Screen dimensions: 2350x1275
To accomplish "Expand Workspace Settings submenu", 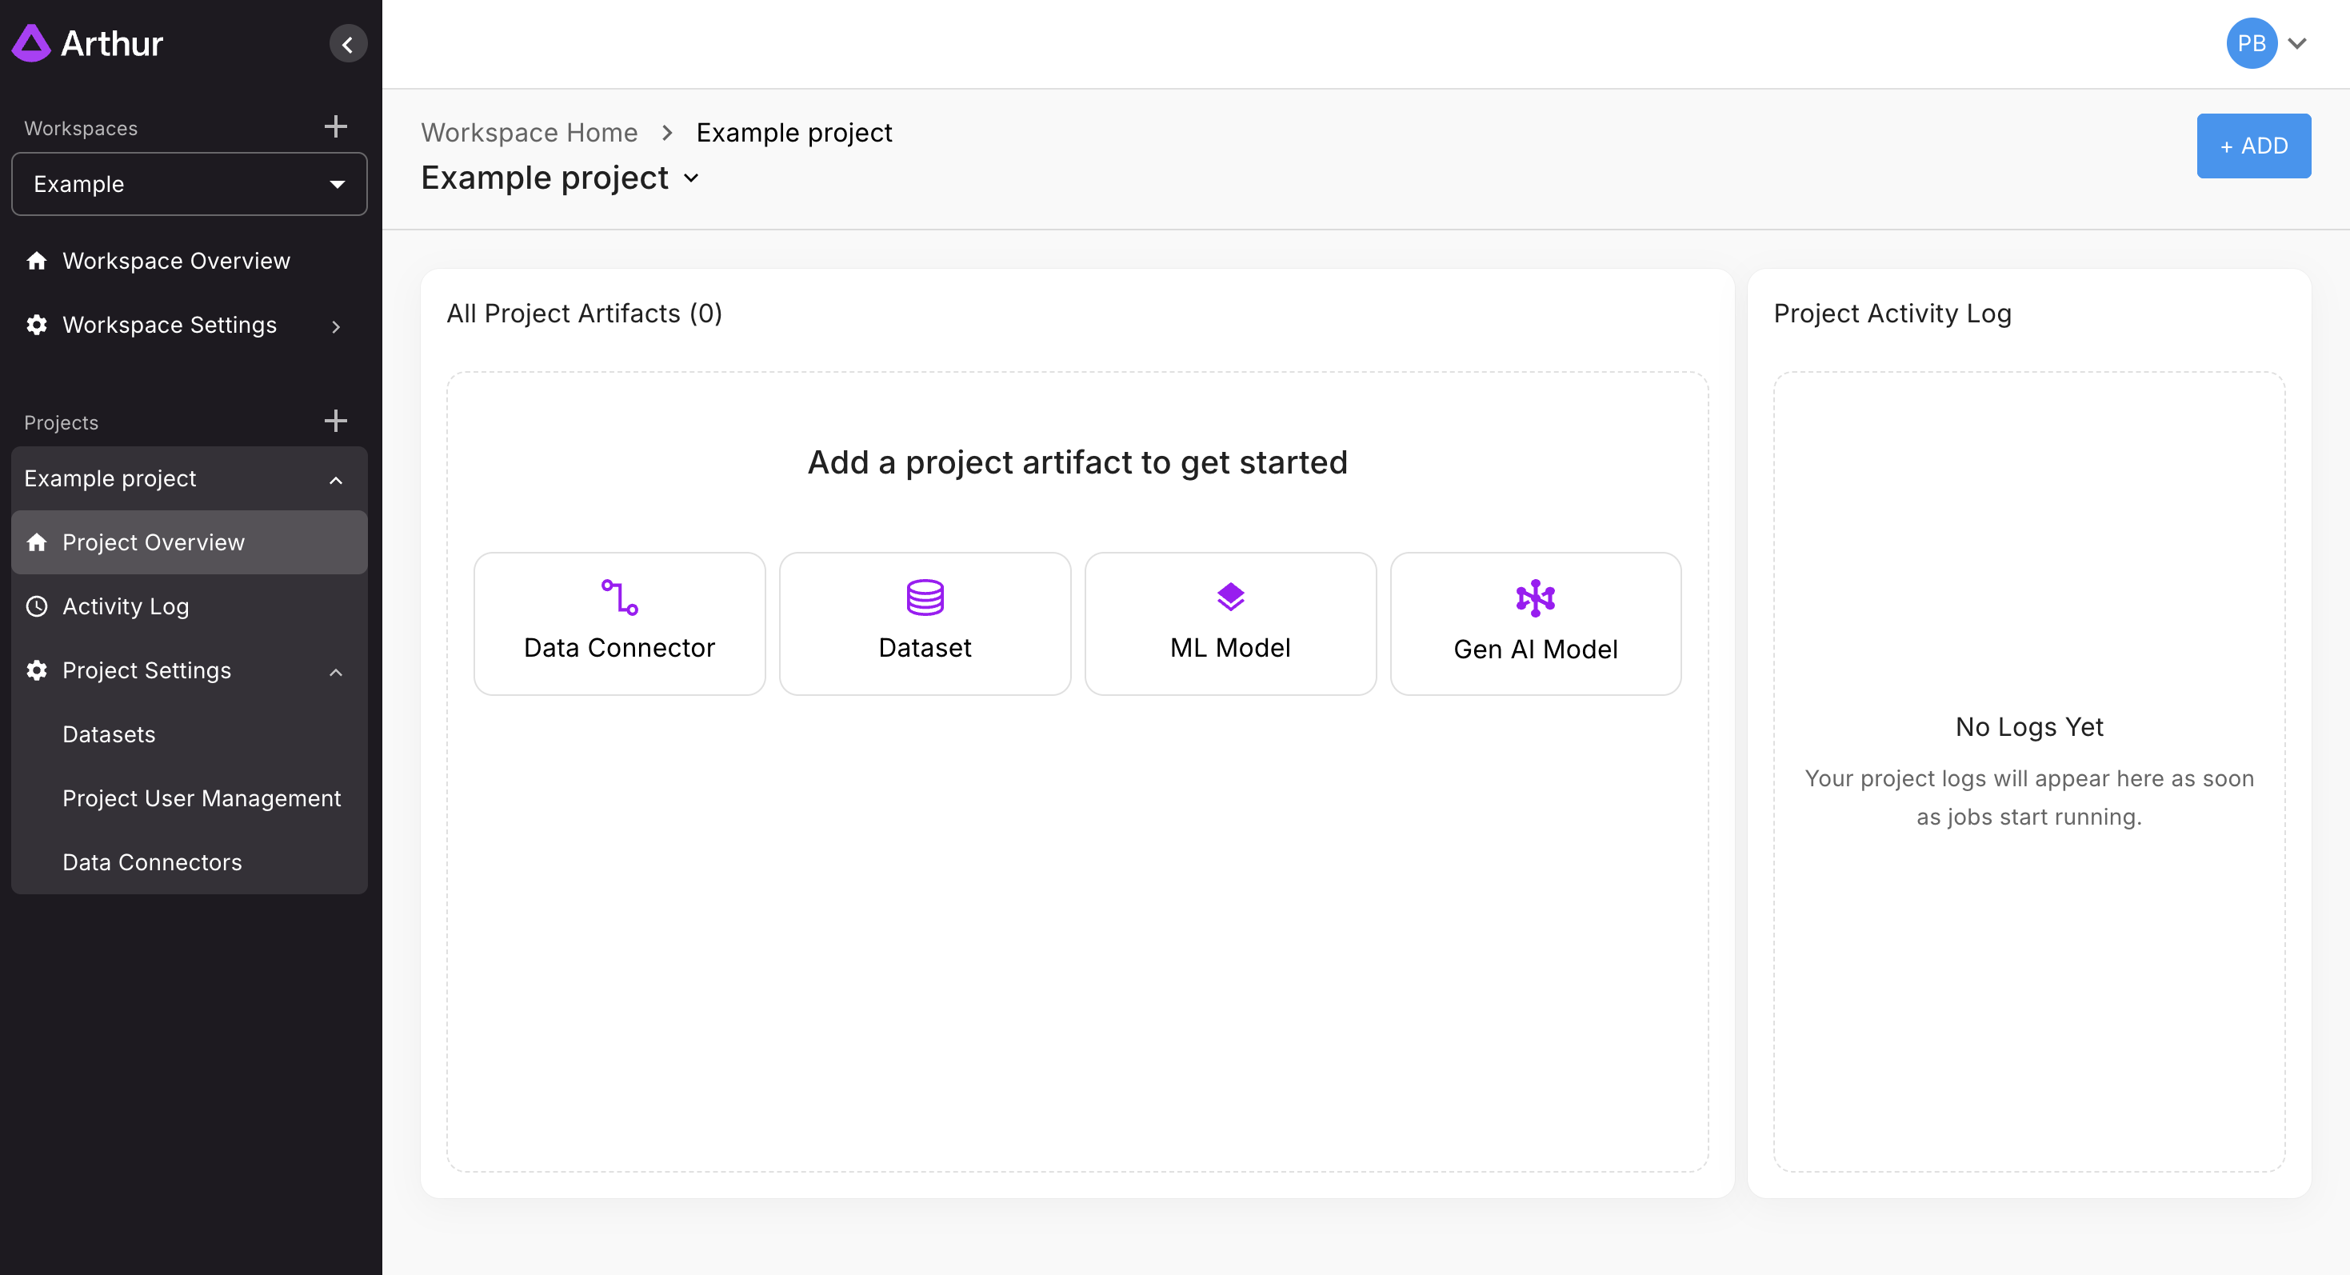I will pos(336,326).
